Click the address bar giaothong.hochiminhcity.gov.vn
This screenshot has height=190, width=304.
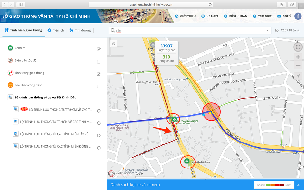(x=151, y=4)
